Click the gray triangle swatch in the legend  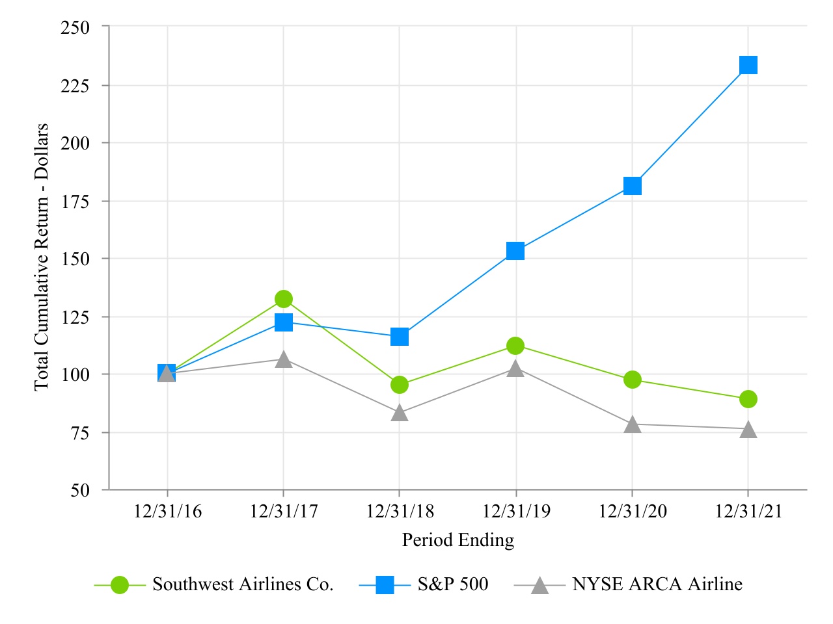point(539,586)
